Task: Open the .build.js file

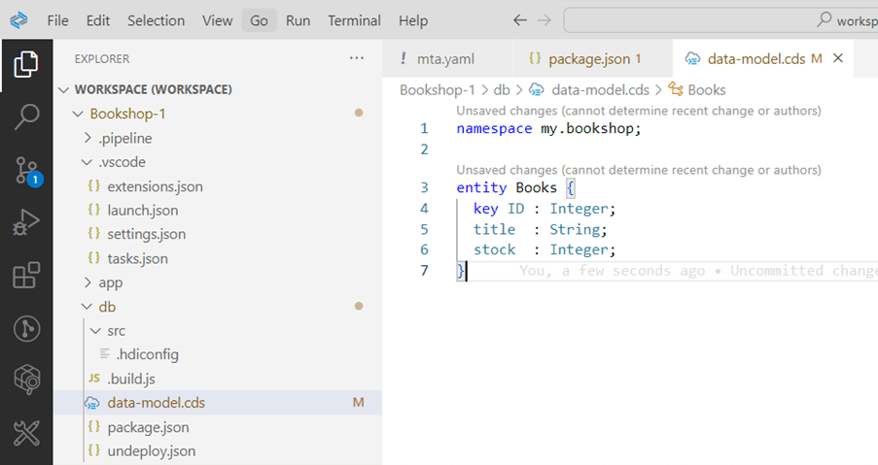Action: point(131,379)
